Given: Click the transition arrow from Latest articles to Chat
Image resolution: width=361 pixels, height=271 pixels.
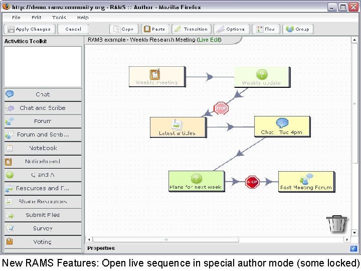Looking at the screenshot, I should [230, 127].
